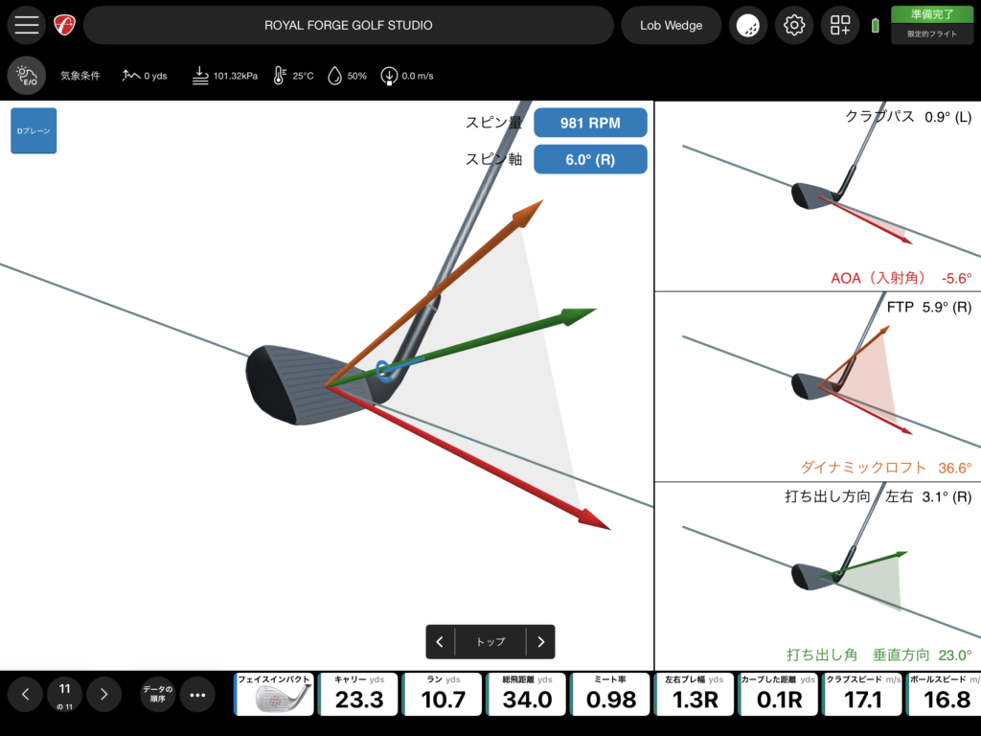
Task: Toggle the D-Plane view button
Action: point(34,130)
